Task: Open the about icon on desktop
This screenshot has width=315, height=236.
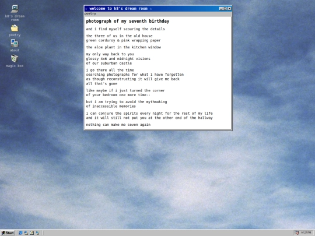Action: [15, 43]
